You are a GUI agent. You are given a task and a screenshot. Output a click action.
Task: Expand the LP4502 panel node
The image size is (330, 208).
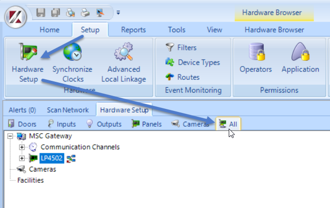(22, 158)
